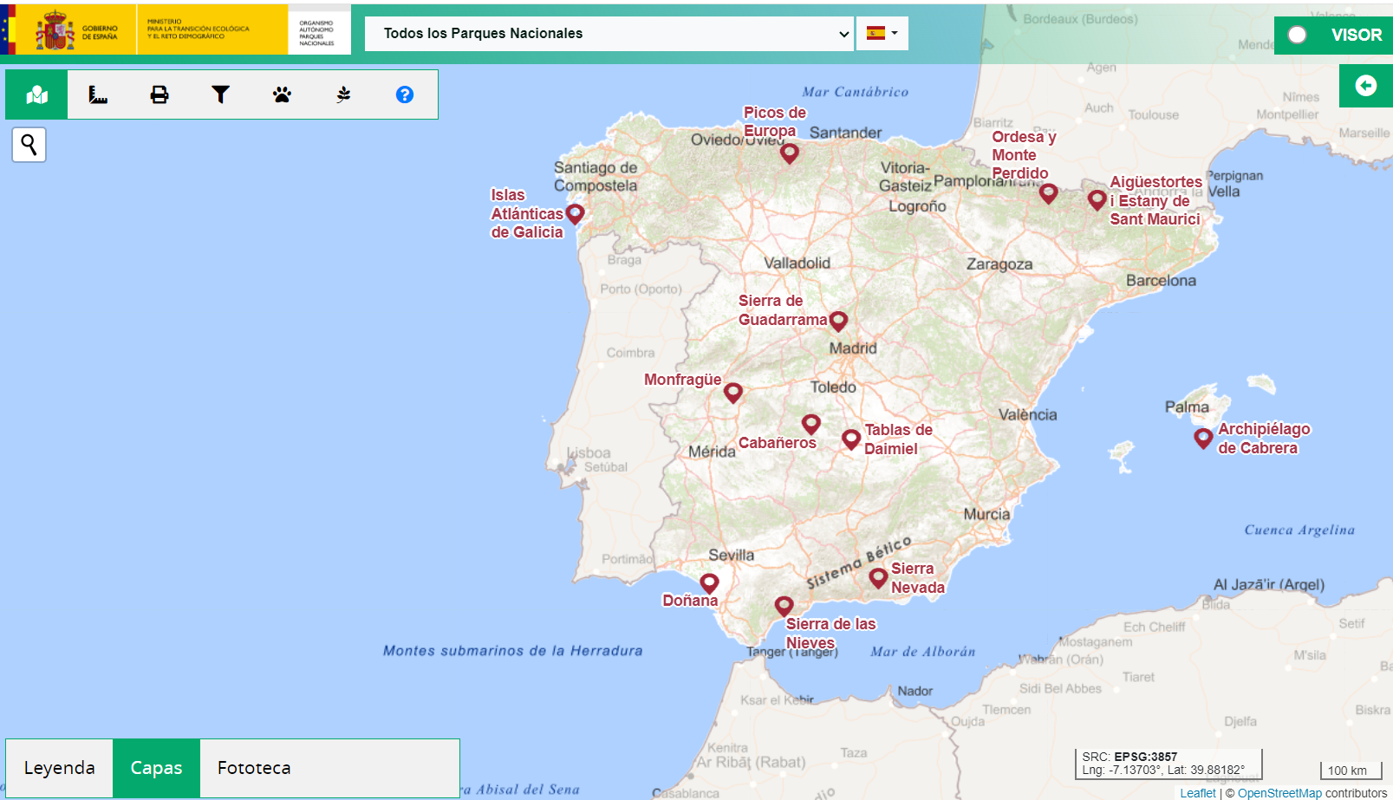
Task: Open the fauna paw print tool
Action: pos(282,94)
